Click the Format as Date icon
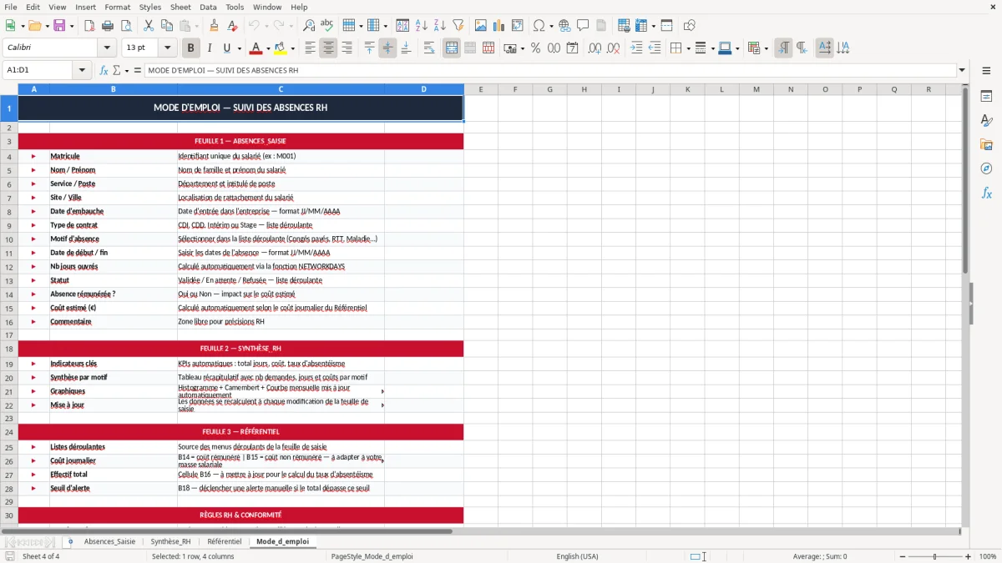Image resolution: width=1002 pixels, height=563 pixels. [572, 48]
